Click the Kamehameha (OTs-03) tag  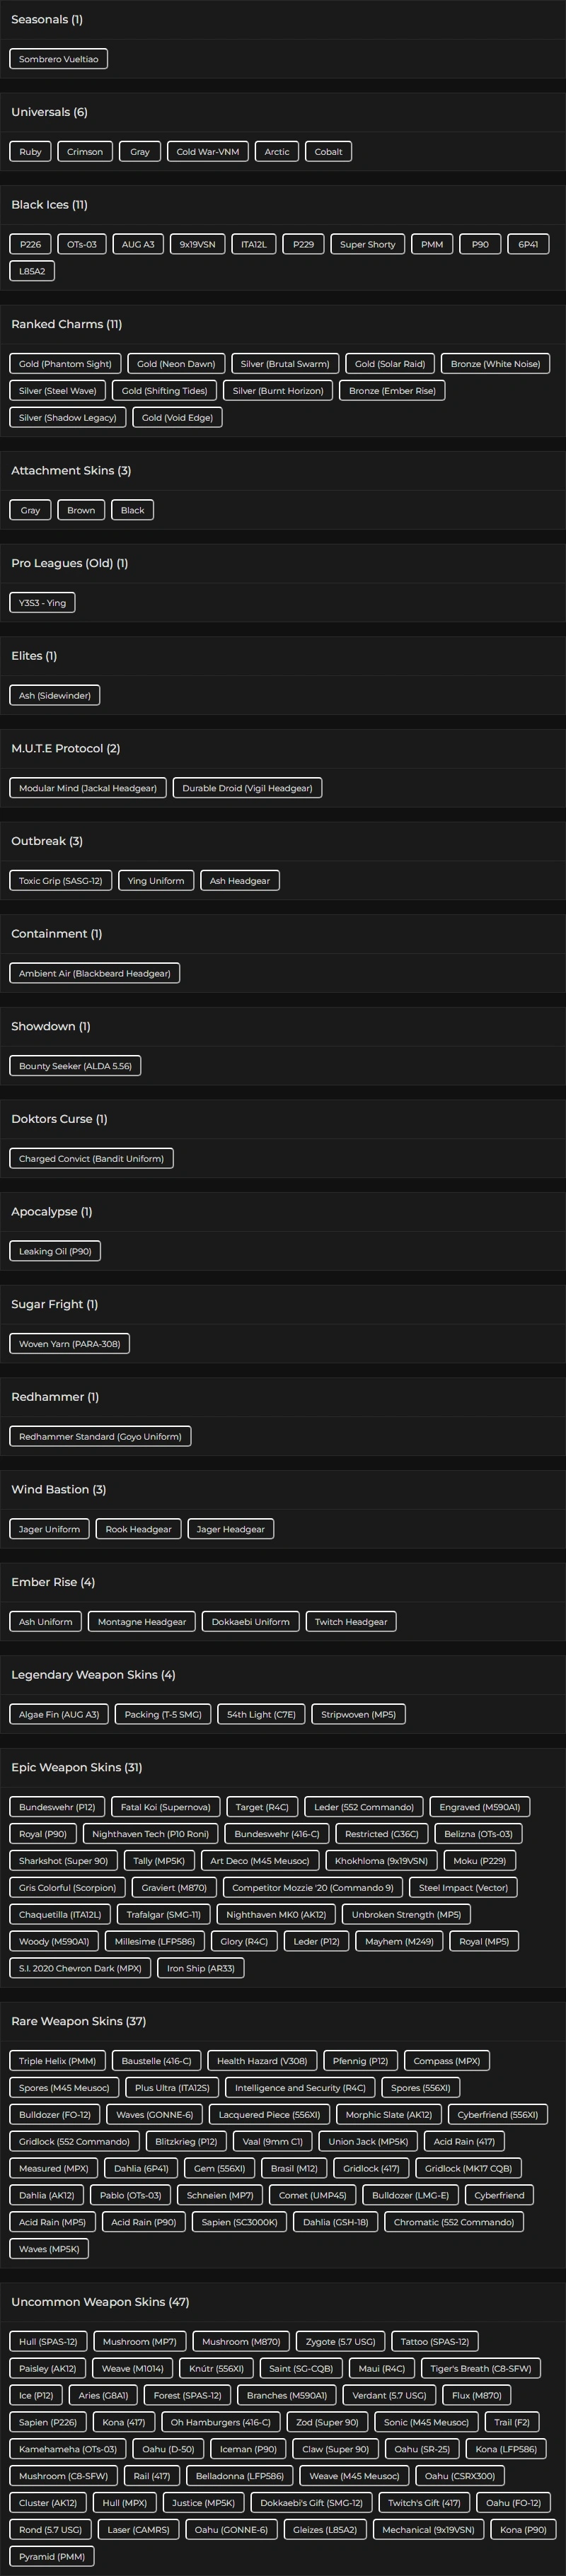67,2449
